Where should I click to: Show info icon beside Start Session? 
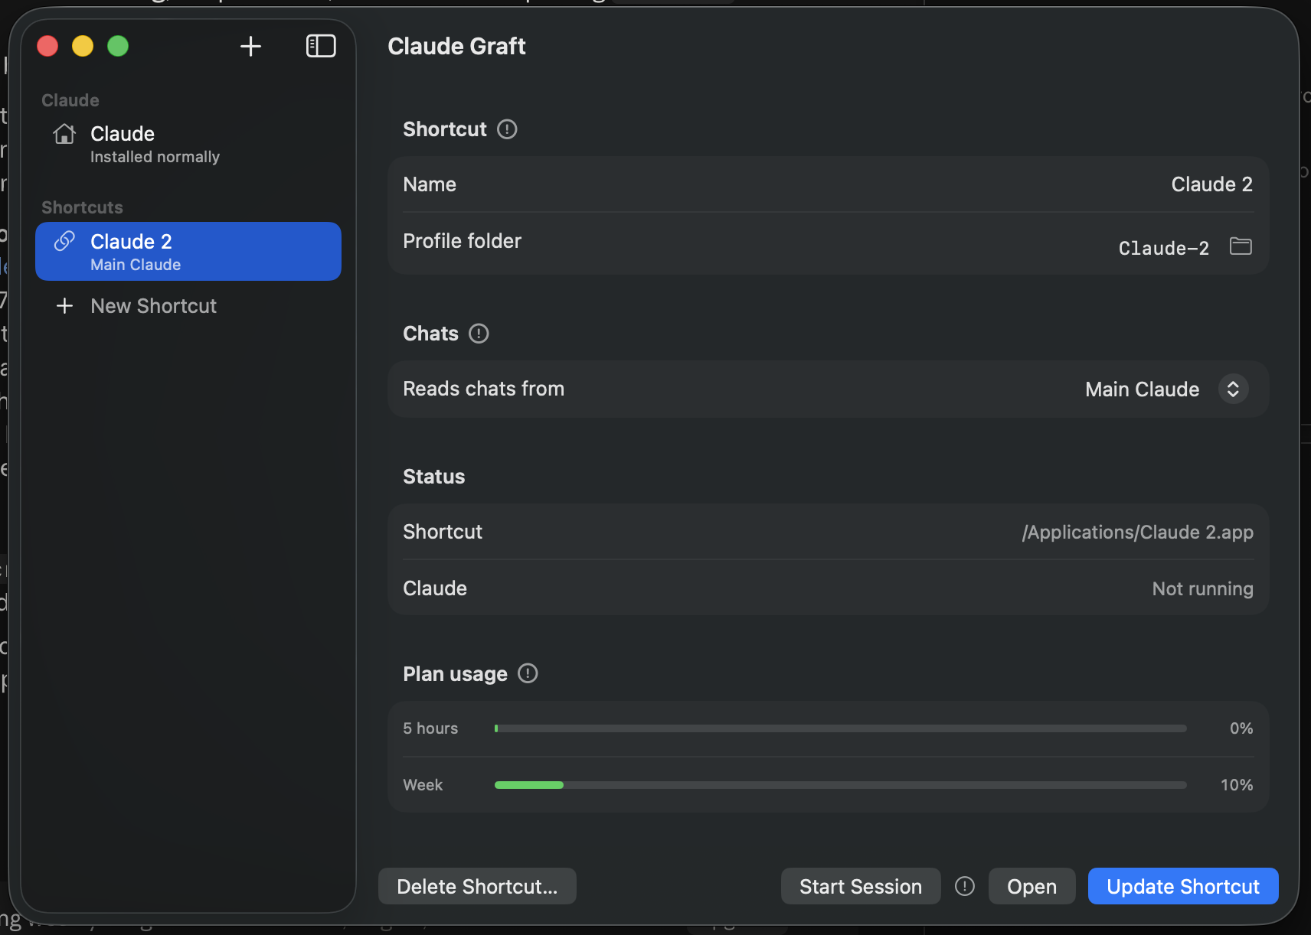click(x=965, y=886)
